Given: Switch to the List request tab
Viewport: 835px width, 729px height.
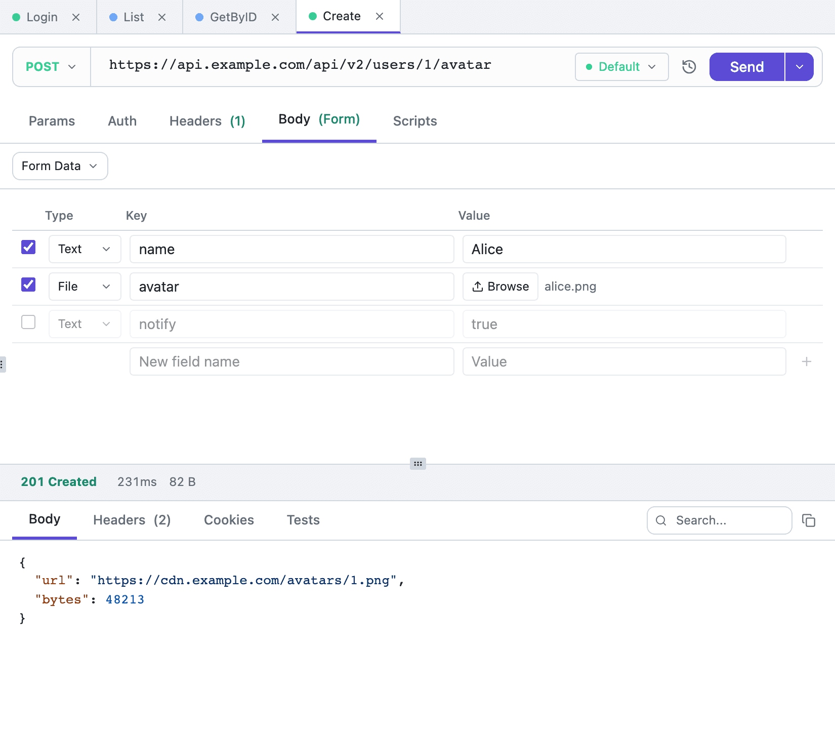Looking at the screenshot, I should pyautogui.click(x=133, y=17).
